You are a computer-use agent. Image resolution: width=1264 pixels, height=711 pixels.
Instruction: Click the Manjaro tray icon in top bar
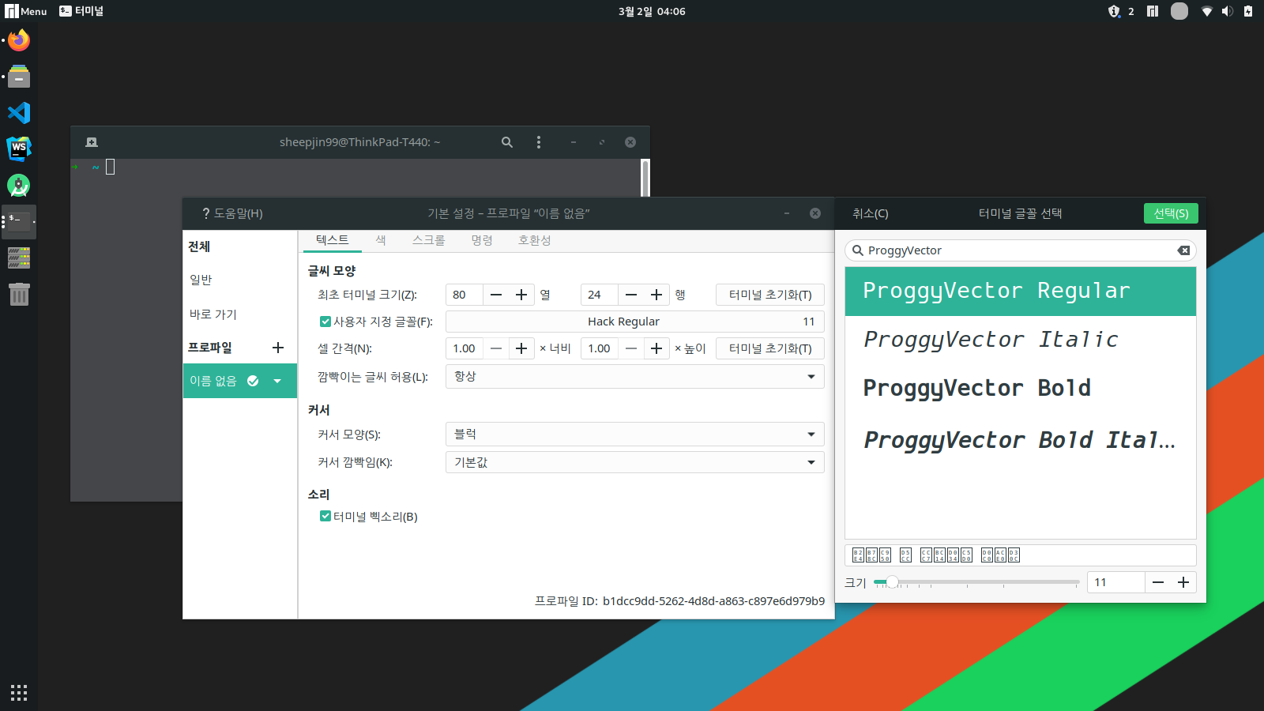[x=1153, y=11]
